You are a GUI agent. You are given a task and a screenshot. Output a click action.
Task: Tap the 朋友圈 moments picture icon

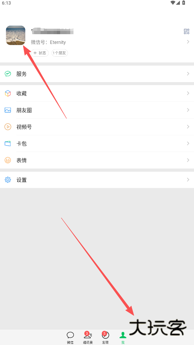tap(8, 110)
